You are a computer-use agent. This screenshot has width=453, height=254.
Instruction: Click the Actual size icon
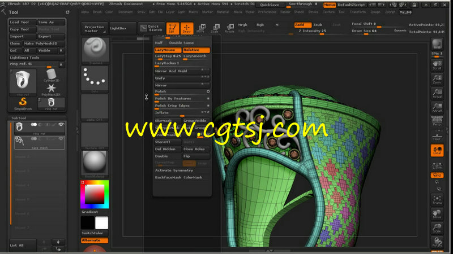437,93
